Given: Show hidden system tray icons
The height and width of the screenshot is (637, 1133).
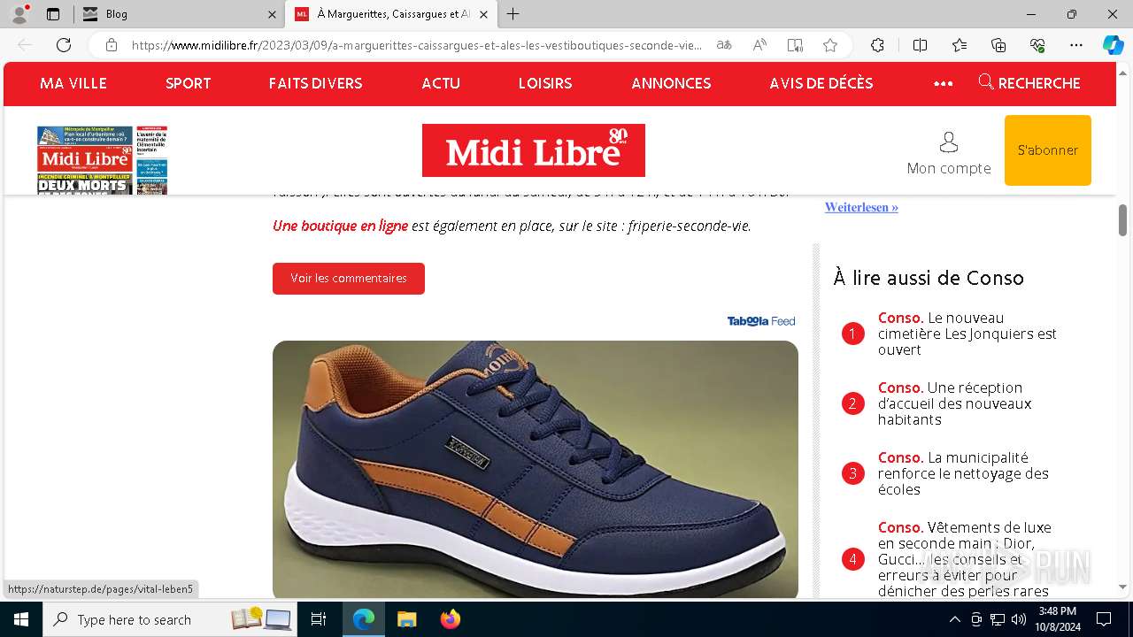Looking at the screenshot, I should (x=954, y=619).
